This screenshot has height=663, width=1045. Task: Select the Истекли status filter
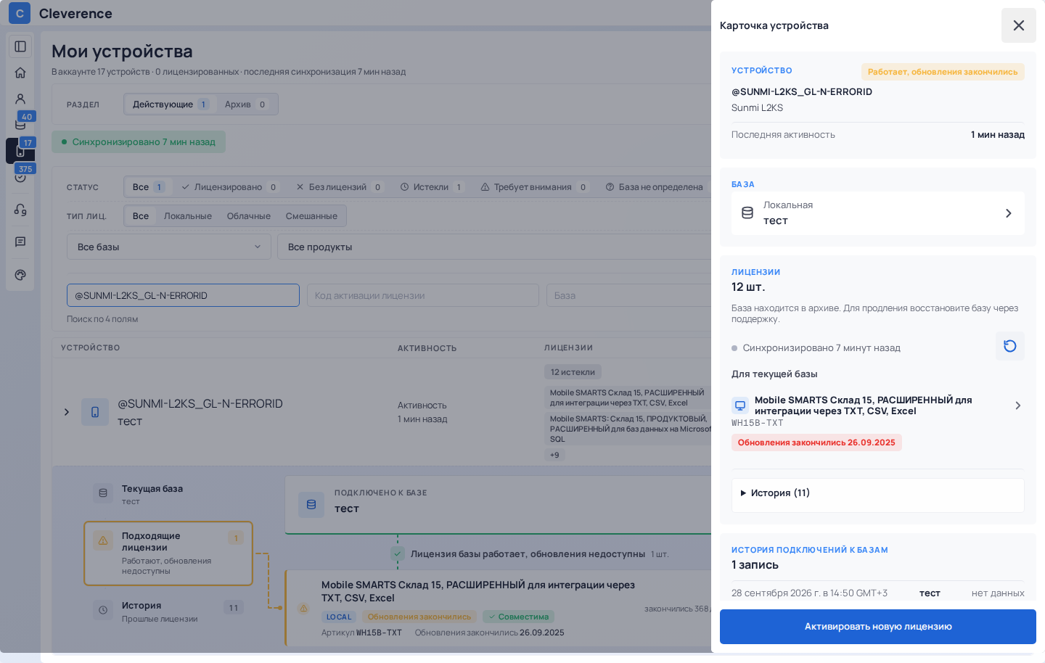(x=433, y=187)
